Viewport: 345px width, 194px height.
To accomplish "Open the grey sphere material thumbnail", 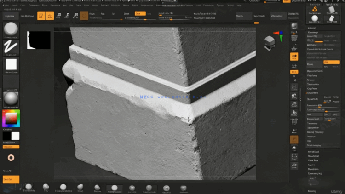I will pos(11,100).
